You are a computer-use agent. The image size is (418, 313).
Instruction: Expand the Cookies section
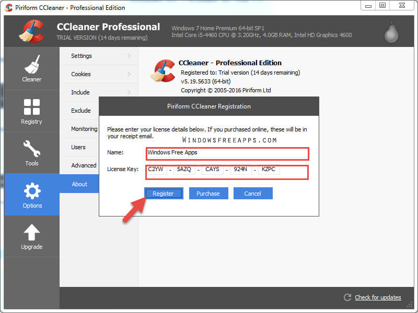tap(81, 74)
